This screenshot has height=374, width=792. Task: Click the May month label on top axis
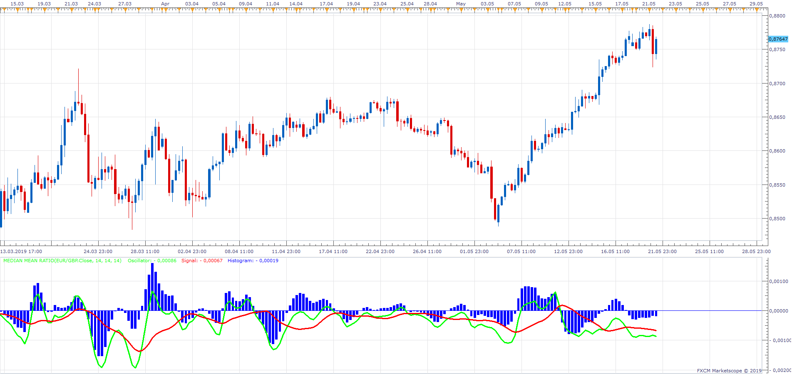coord(461,4)
